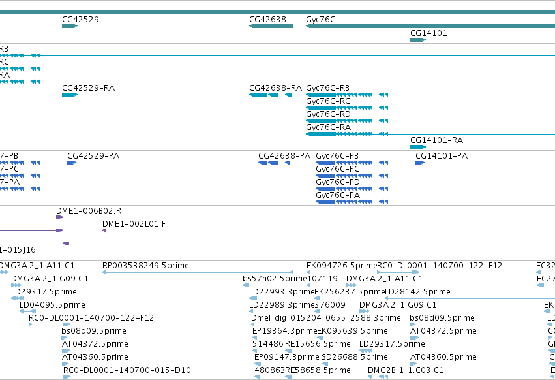Click the Gyc76C-PC protein label

coord(337,169)
